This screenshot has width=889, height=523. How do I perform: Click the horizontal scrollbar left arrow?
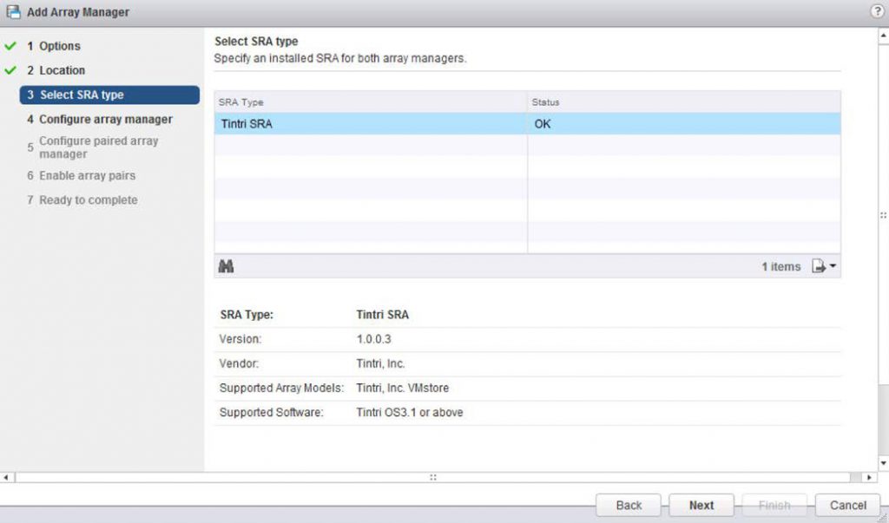(7, 477)
